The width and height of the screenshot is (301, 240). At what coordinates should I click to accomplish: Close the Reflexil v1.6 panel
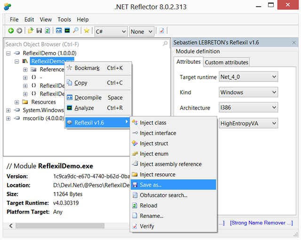(294, 42)
